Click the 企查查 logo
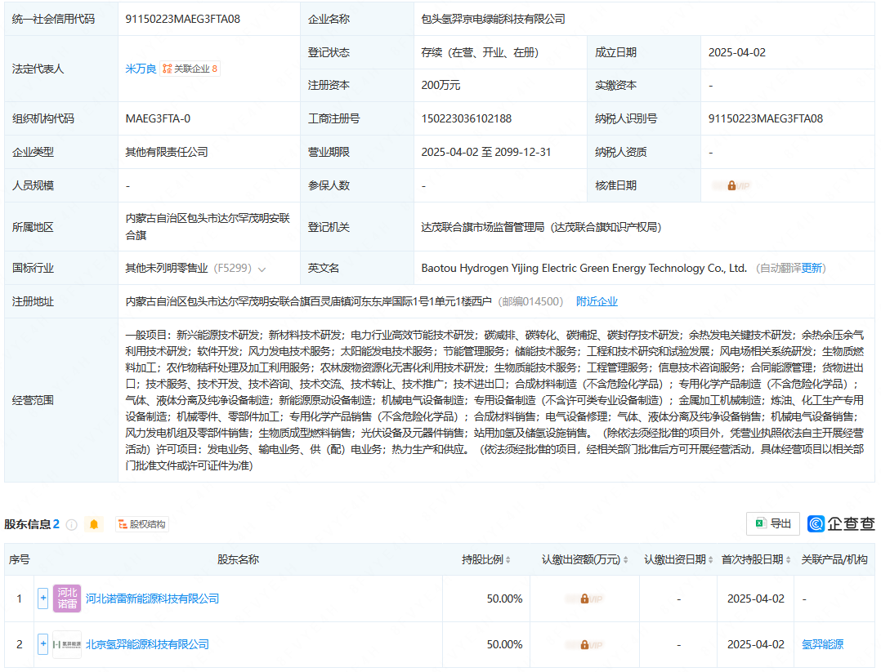Image resolution: width=881 pixels, height=672 pixels. 841,523
